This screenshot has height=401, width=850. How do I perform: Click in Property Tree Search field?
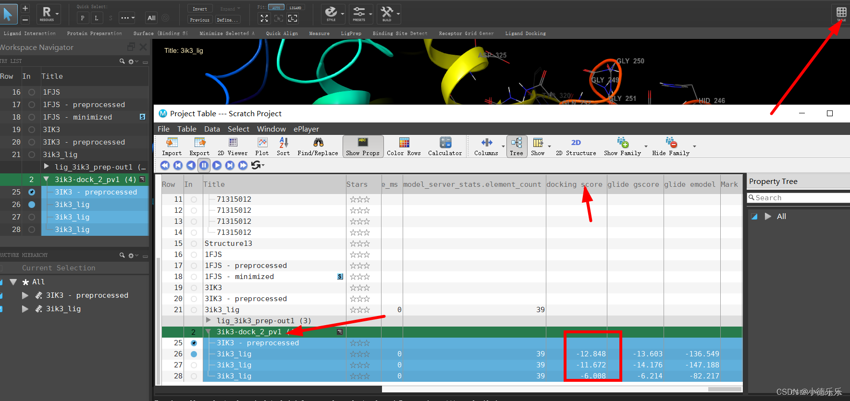click(x=799, y=198)
